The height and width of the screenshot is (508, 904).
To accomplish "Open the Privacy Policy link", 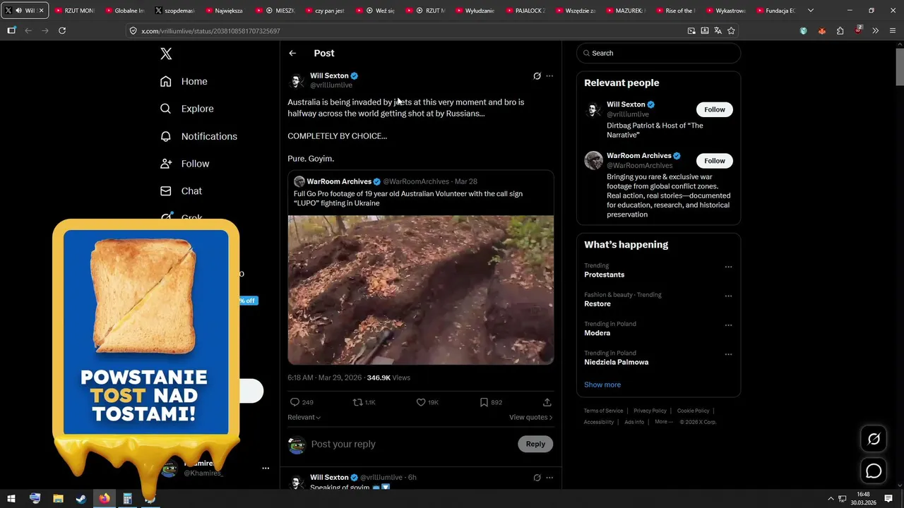I will 650,411.
